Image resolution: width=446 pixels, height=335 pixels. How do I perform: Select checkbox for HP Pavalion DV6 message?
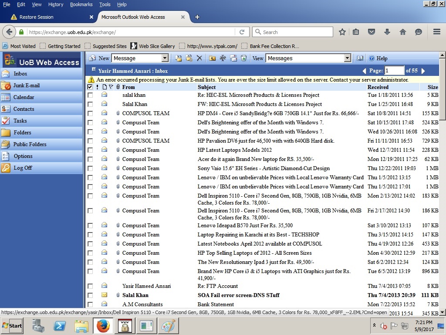click(90, 141)
